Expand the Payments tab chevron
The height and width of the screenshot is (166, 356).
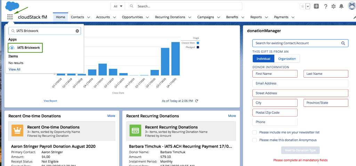(x=293, y=17)
